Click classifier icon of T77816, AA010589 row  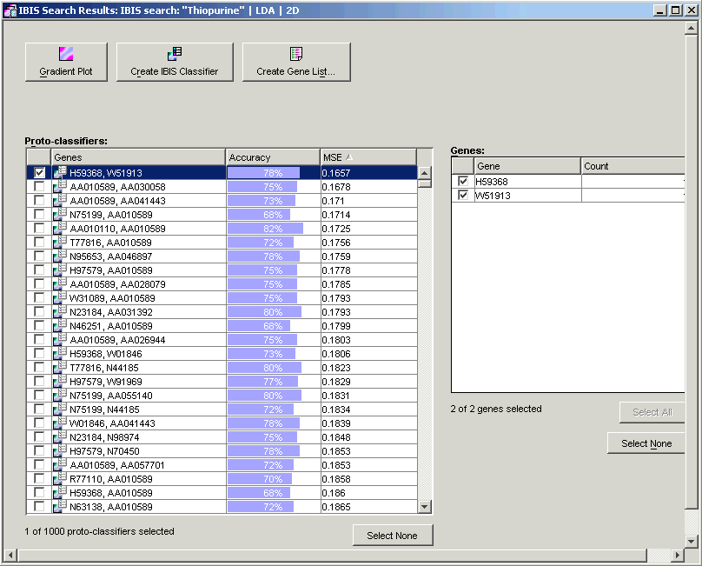coord(60,242)
